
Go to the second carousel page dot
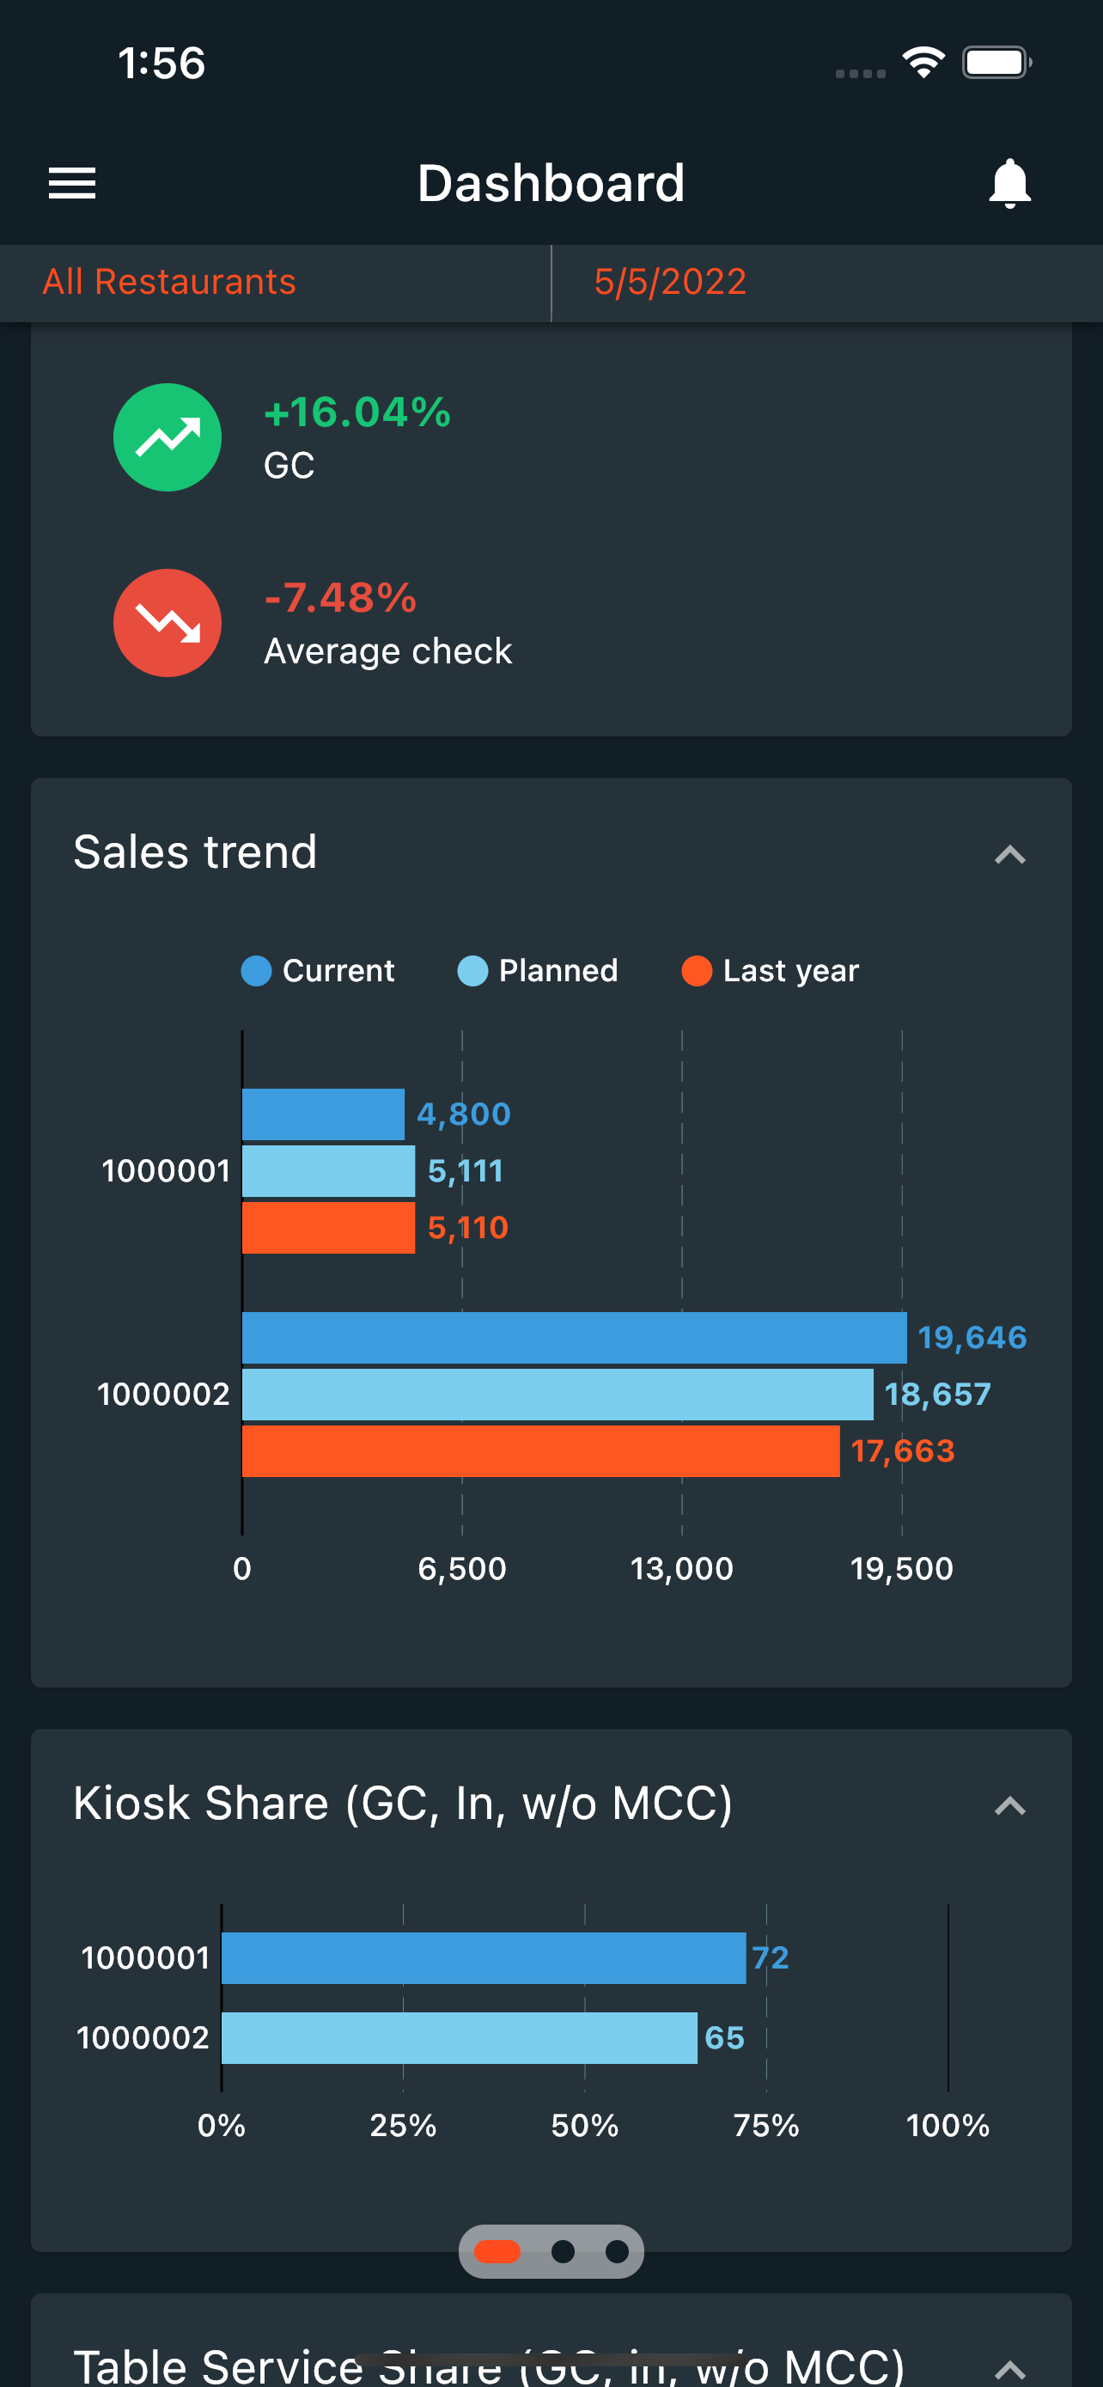click(x=563, y=2252)
